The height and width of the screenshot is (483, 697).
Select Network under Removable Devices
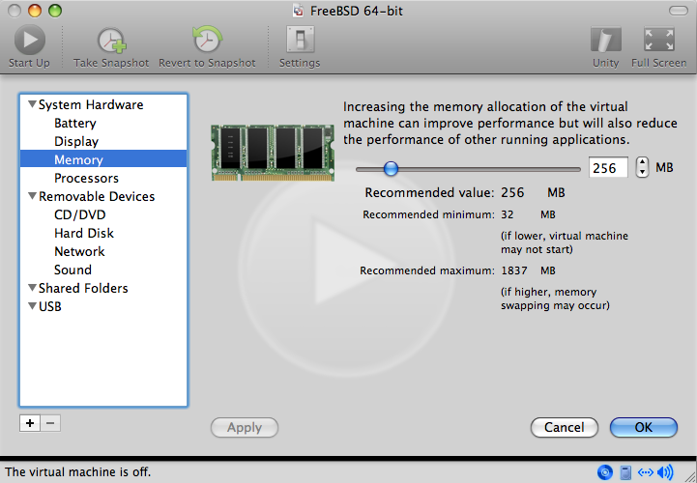pos(79,251)
